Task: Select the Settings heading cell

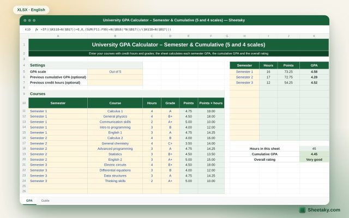Action: [x=86, y=65]
